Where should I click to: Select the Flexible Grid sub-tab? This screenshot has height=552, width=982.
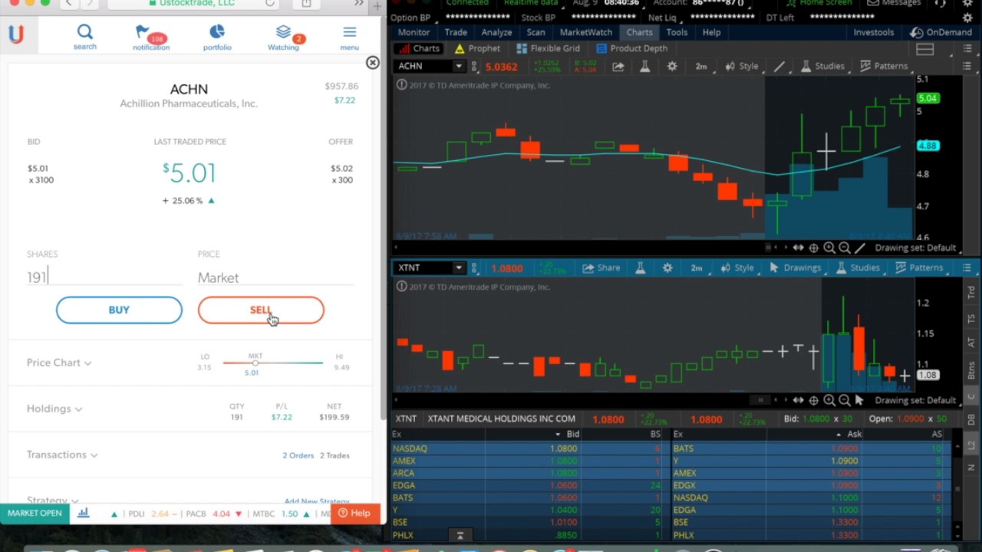[548, 48]
